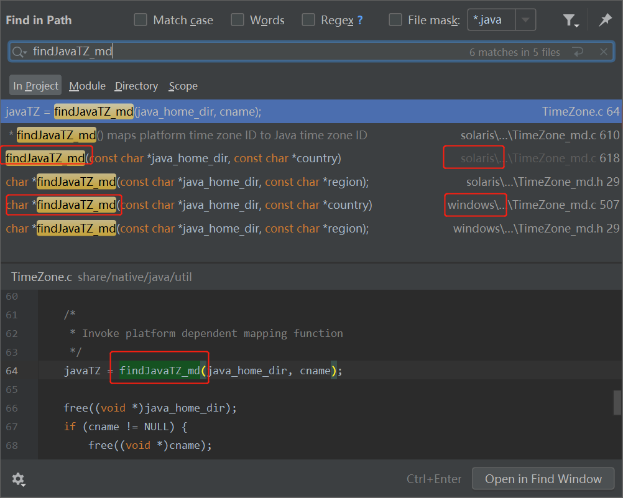This screenshot has height=498, width=623.
Task: Pin the Find in Path window
Action: (605, 21)
